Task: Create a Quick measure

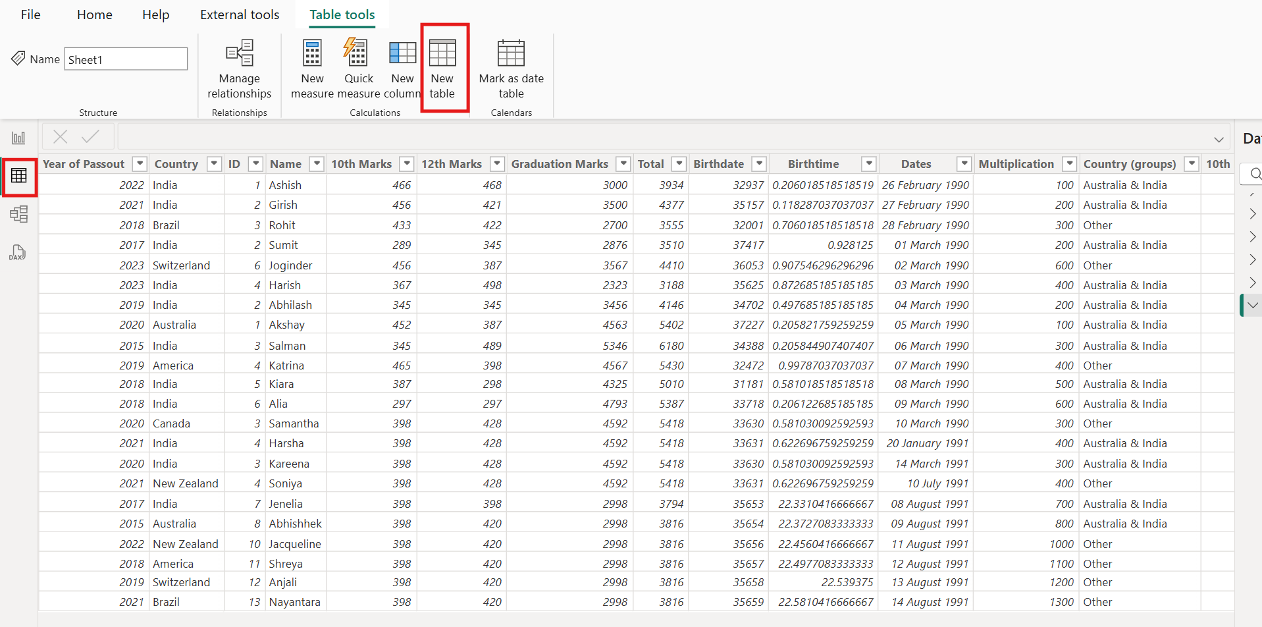Action: click(357, 63)
